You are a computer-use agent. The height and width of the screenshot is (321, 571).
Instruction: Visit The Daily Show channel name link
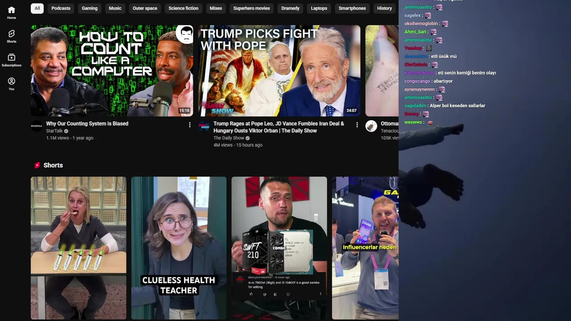coord(229,138)
